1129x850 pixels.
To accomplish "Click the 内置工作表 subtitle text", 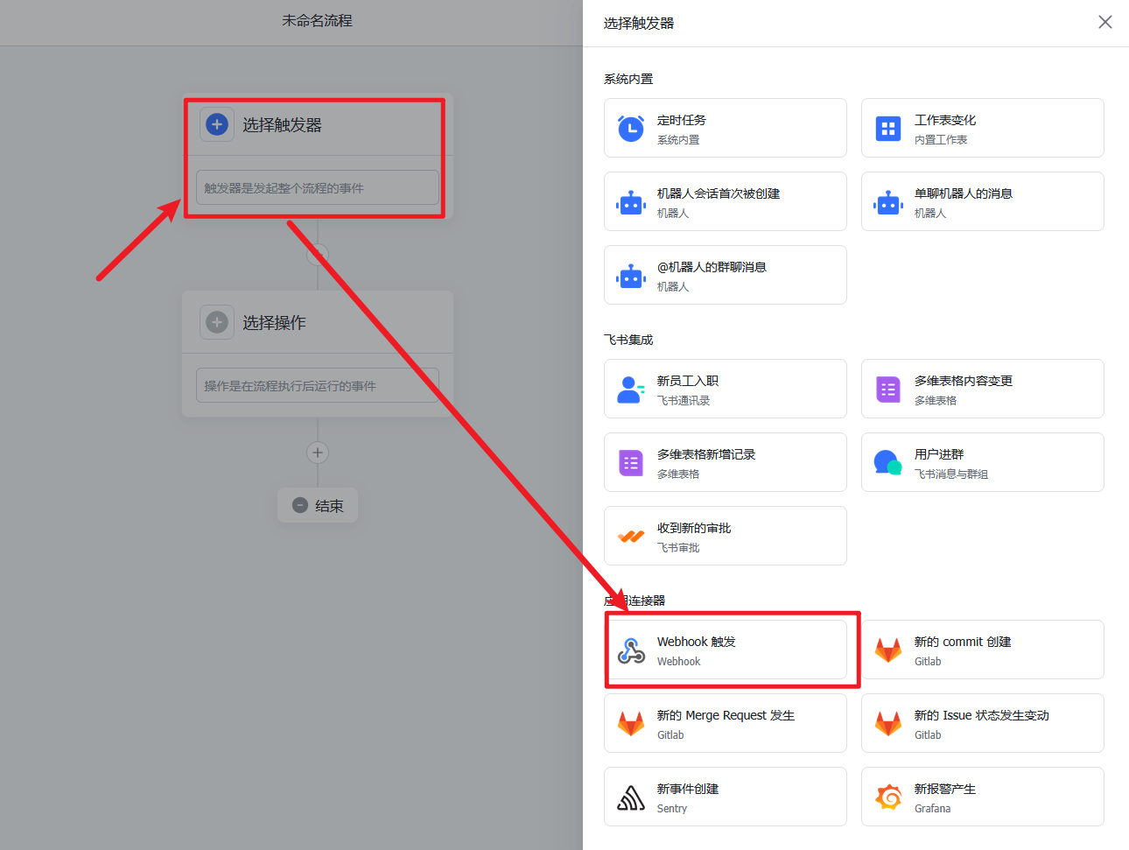I will point(941,139).
